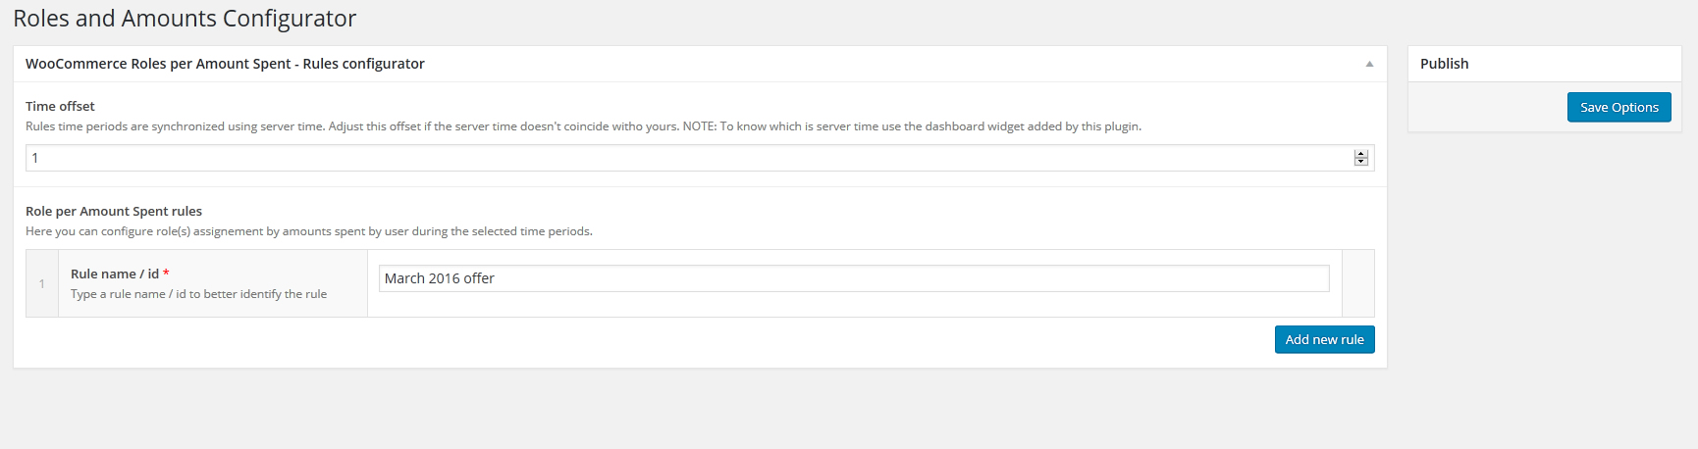Save settings with Save Options button
1698x449 pixels.
pyautogui.click(x=1618, y=108)
